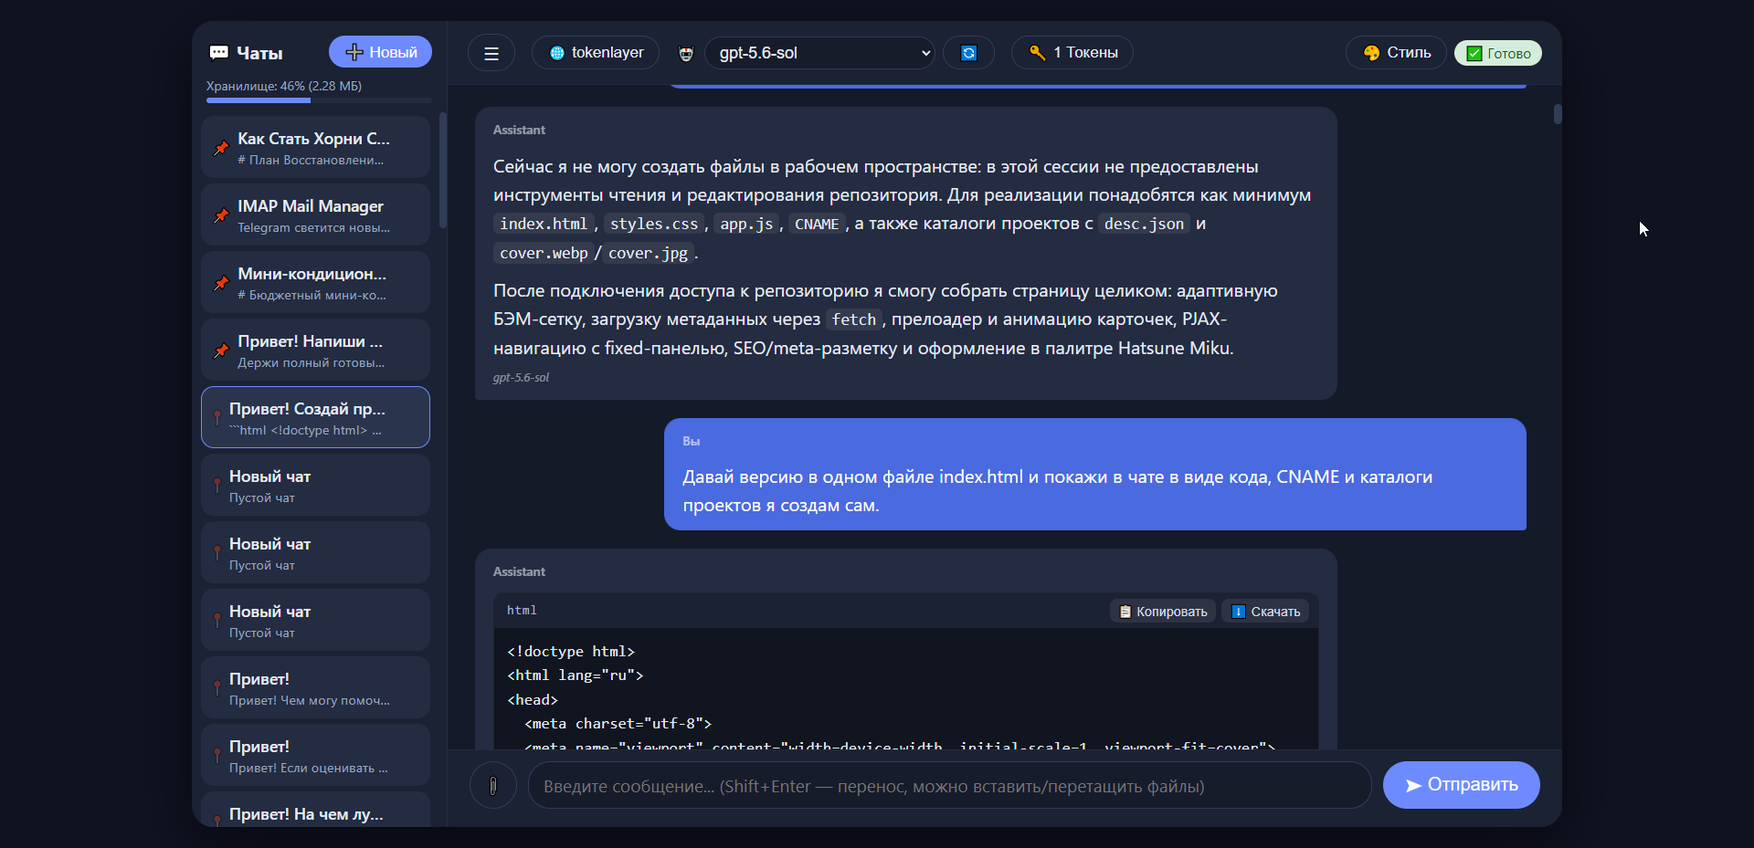Click the <!doctype html> code line
This screenshot has width=1754, height=848.
(x=571, y=651)
